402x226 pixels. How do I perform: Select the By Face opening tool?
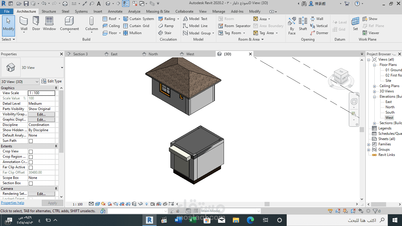292,26
